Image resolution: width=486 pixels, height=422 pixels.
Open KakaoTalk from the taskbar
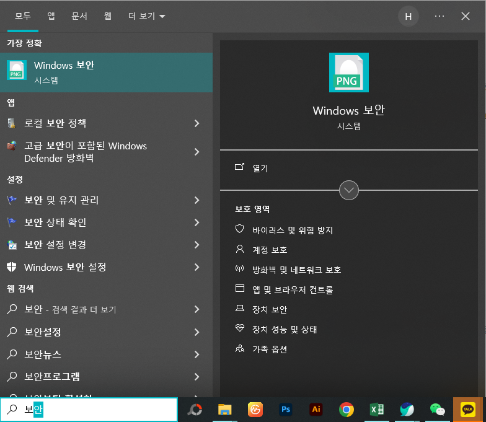tap(467, 410)
